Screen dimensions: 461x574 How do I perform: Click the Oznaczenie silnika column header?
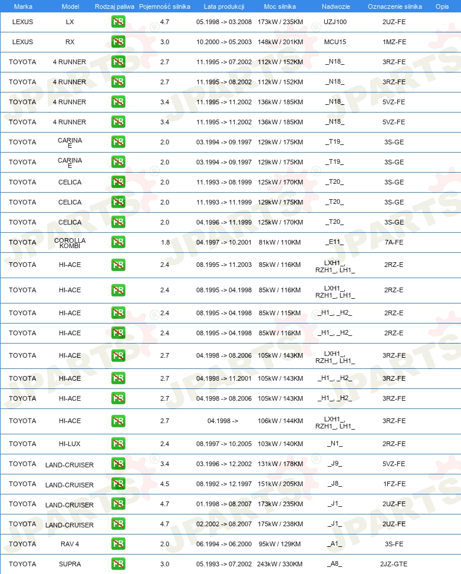[395, 6]
